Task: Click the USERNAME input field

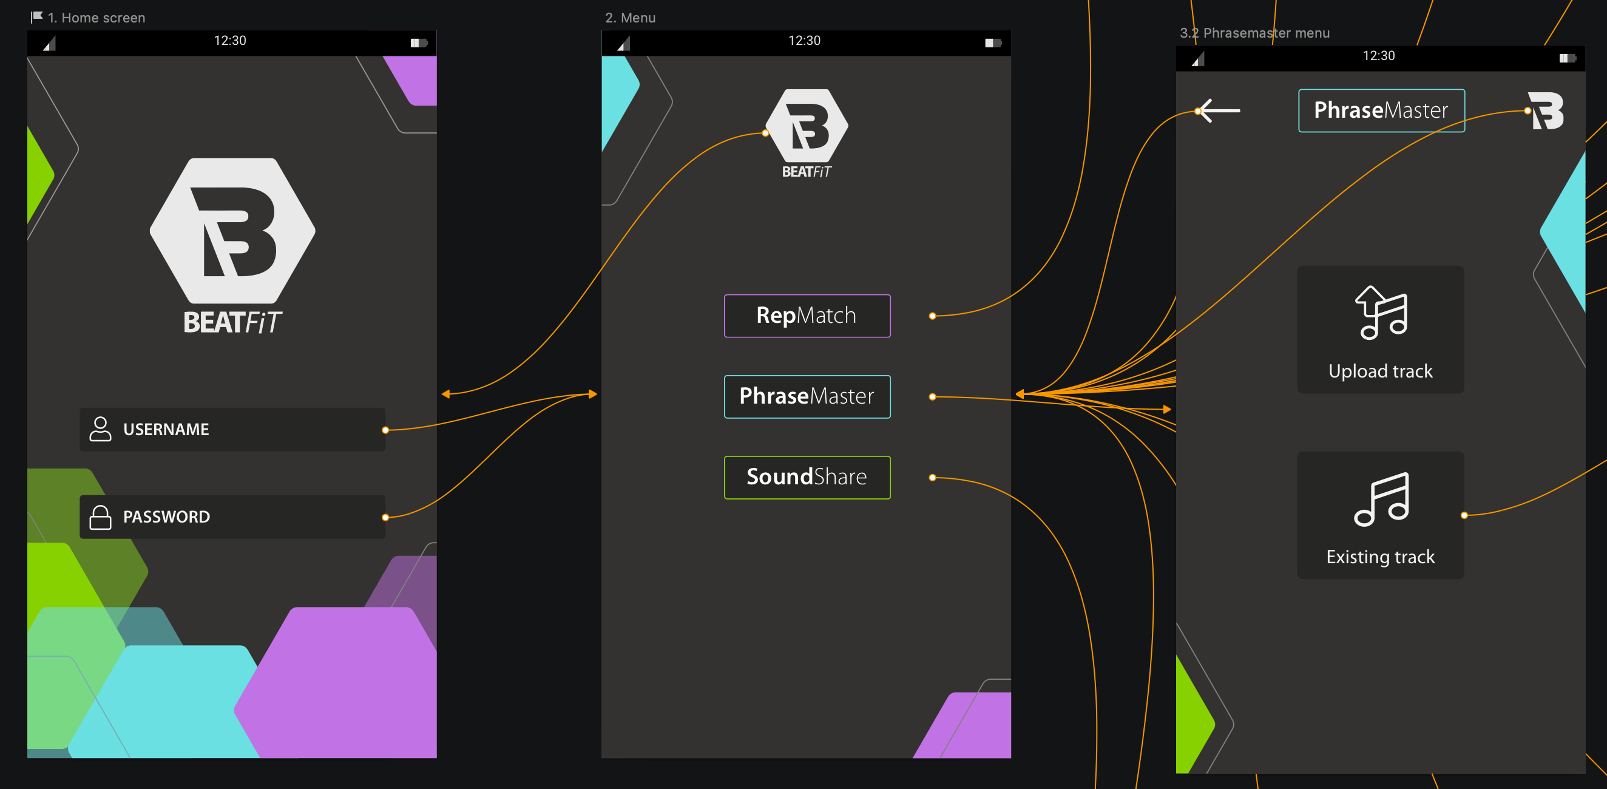Action: click(x=232, y=430)
